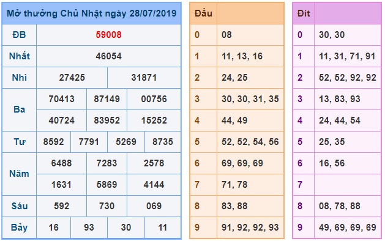Image resolution: width=385 pixels, height=241 pixels.
Task: Select the Sáu prize number 592
Action: [61, 206]
